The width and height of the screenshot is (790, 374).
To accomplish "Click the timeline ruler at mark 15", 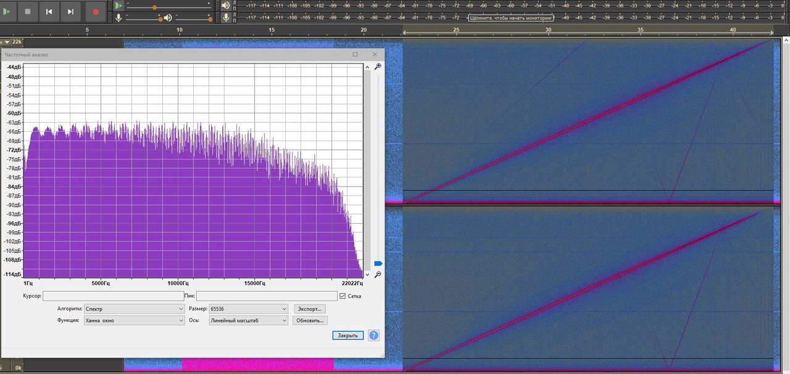I will click(272, 30).
